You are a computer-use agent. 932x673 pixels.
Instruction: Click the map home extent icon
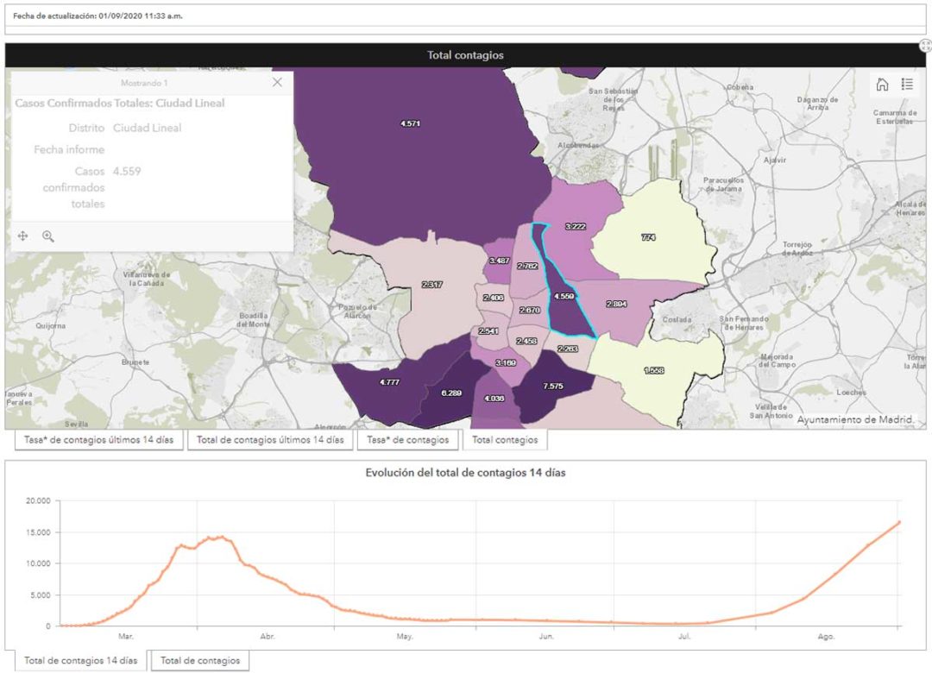[x=882, y=85]
